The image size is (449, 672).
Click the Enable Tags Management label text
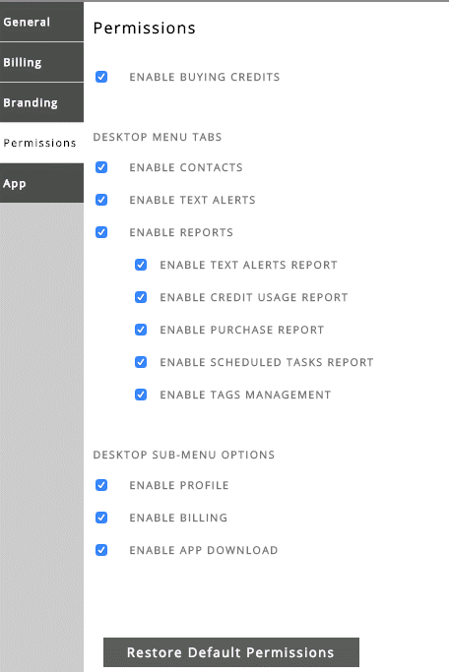click(x=245, y=395)
